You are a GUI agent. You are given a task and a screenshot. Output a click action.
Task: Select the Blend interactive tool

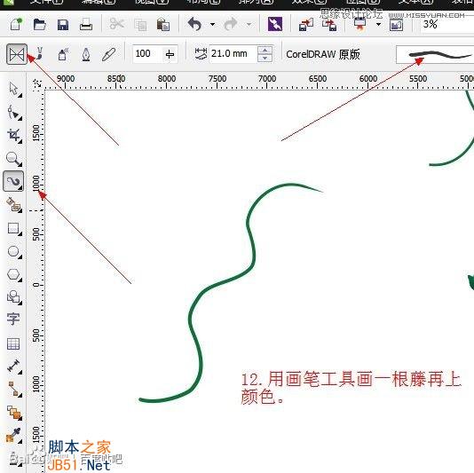[x=13, y=413]
